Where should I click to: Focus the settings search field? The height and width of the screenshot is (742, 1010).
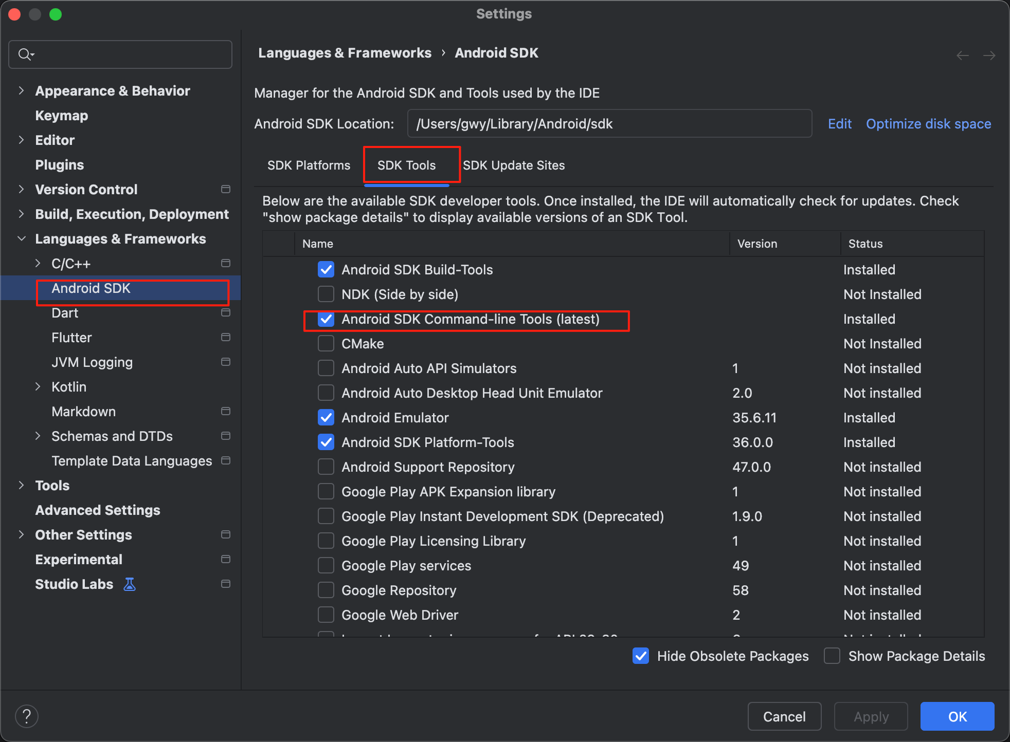click(120, 54)
